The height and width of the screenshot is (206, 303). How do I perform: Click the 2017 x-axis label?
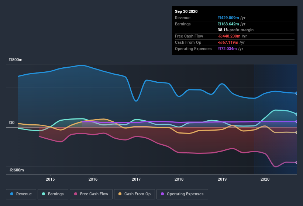(136, 180)
